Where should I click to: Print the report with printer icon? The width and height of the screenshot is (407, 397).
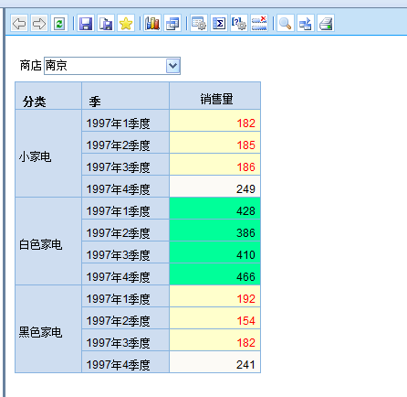326,23
